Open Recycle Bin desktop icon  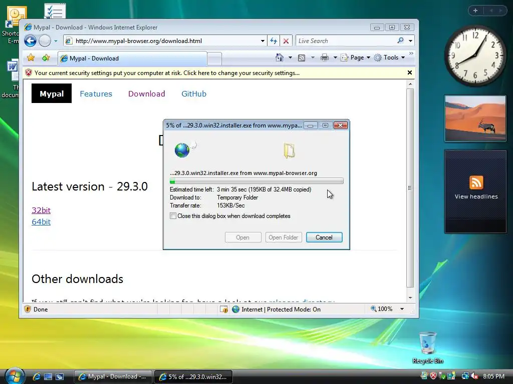(x=428, y=347)
